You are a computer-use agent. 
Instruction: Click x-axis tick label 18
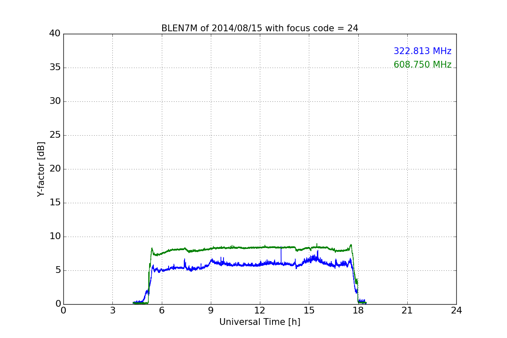point(358,311)
